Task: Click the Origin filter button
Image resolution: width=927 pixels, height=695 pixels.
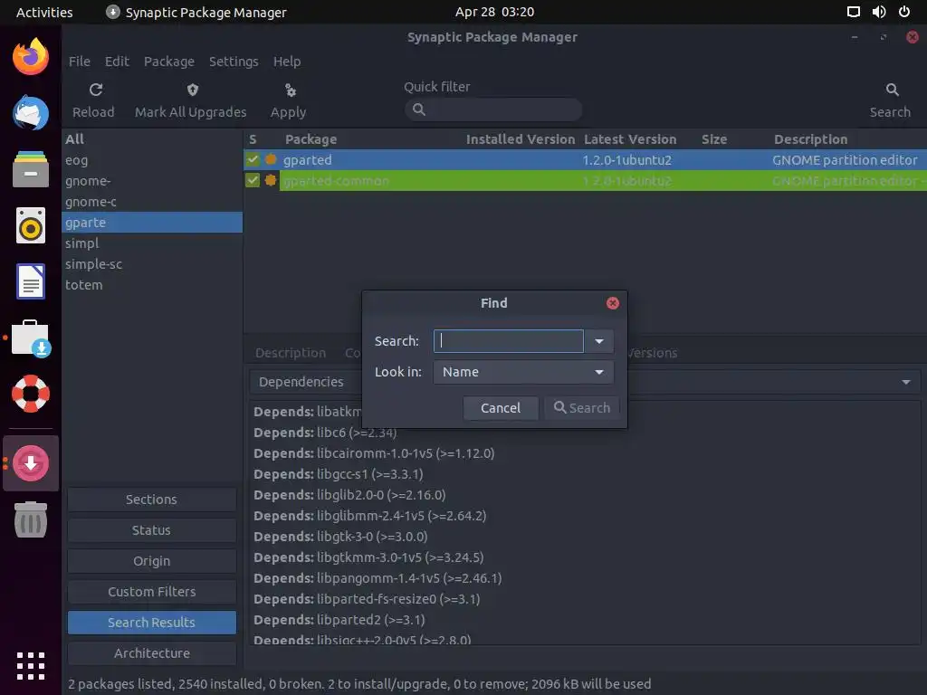Action: pos(152,561)
